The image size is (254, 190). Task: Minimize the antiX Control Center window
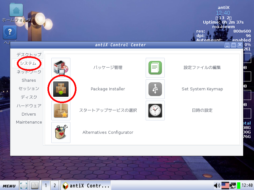pyautogui.click(x=227, y=45)
